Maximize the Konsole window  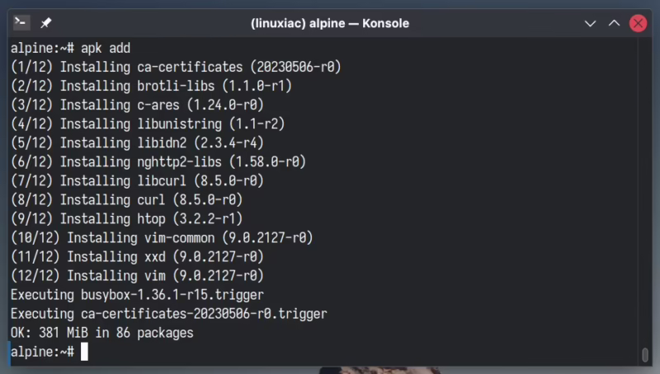pos(614,23)
